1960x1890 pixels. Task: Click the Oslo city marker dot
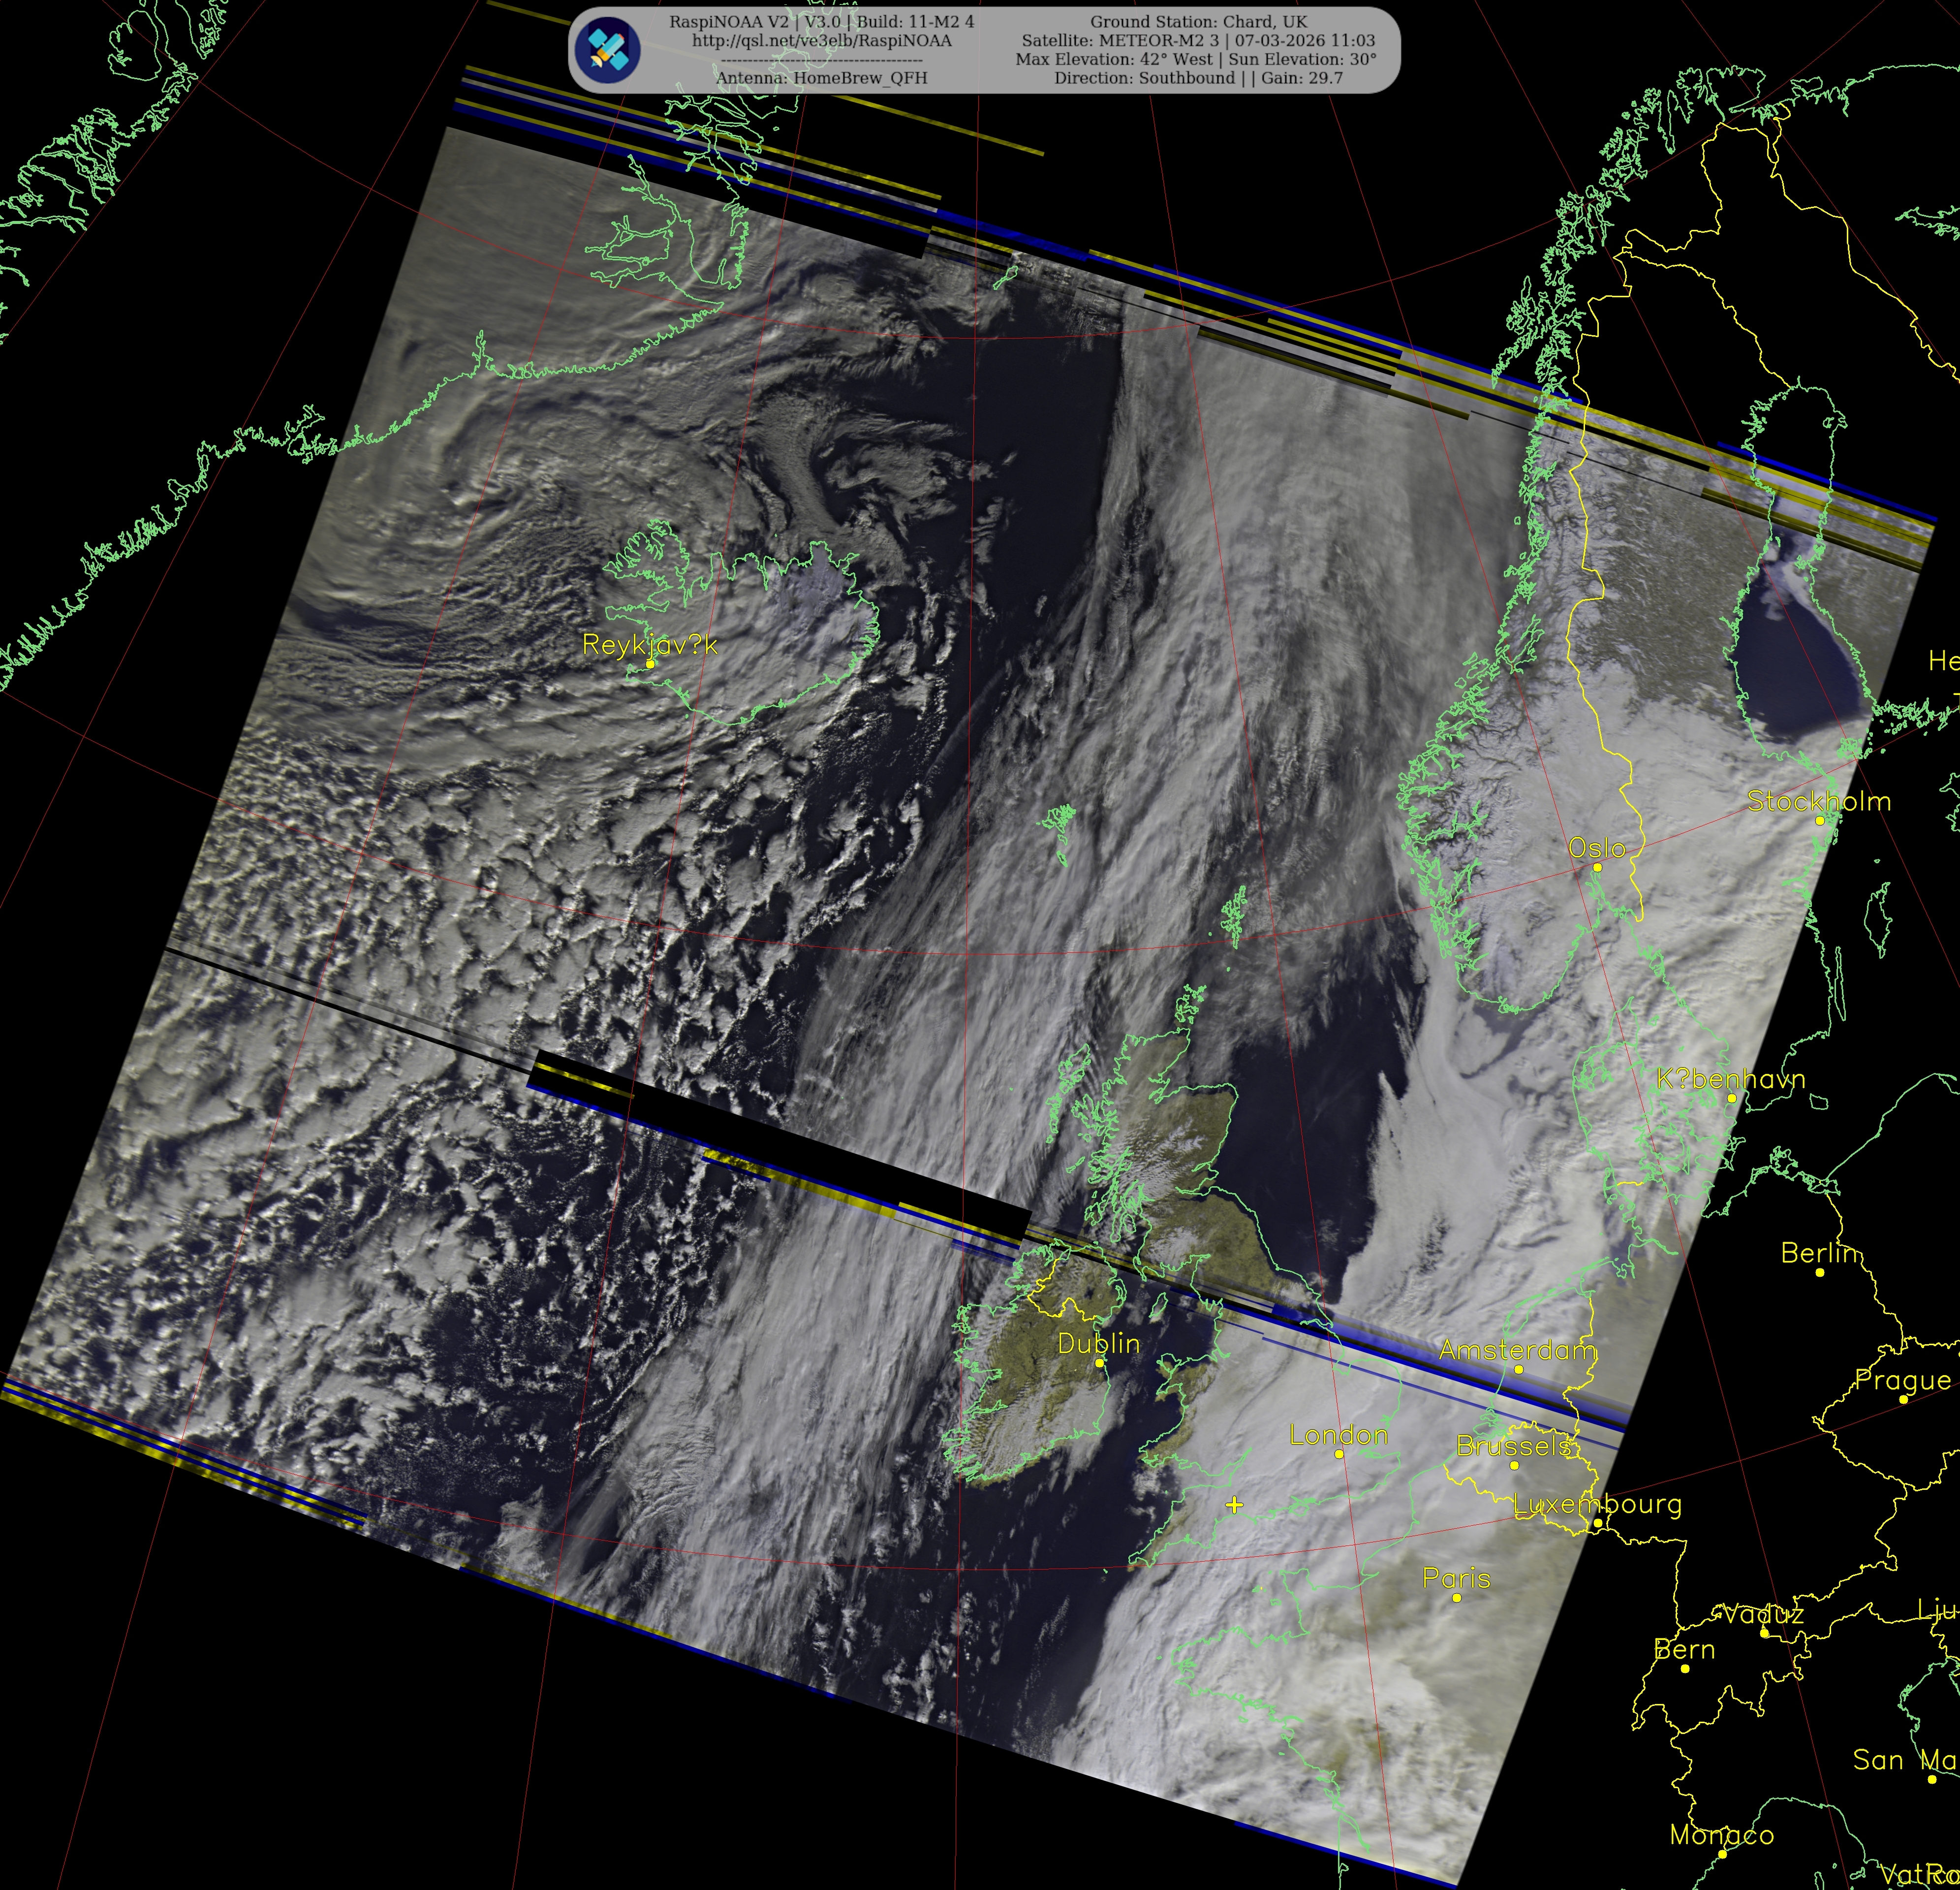click(x=1597, y=867)
